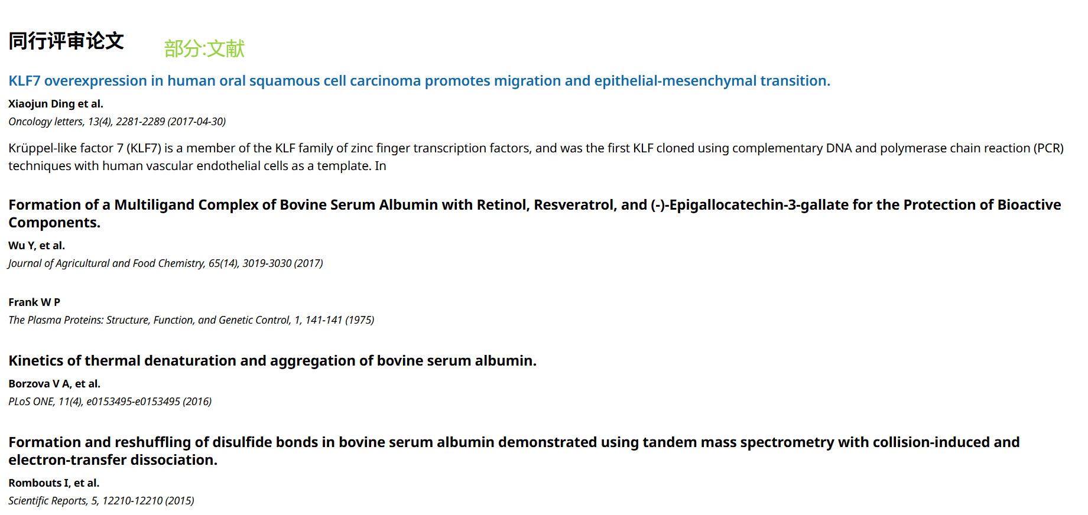
Task: Click the Kinetics of thermal denaturation title
Action: pos(272,361)
